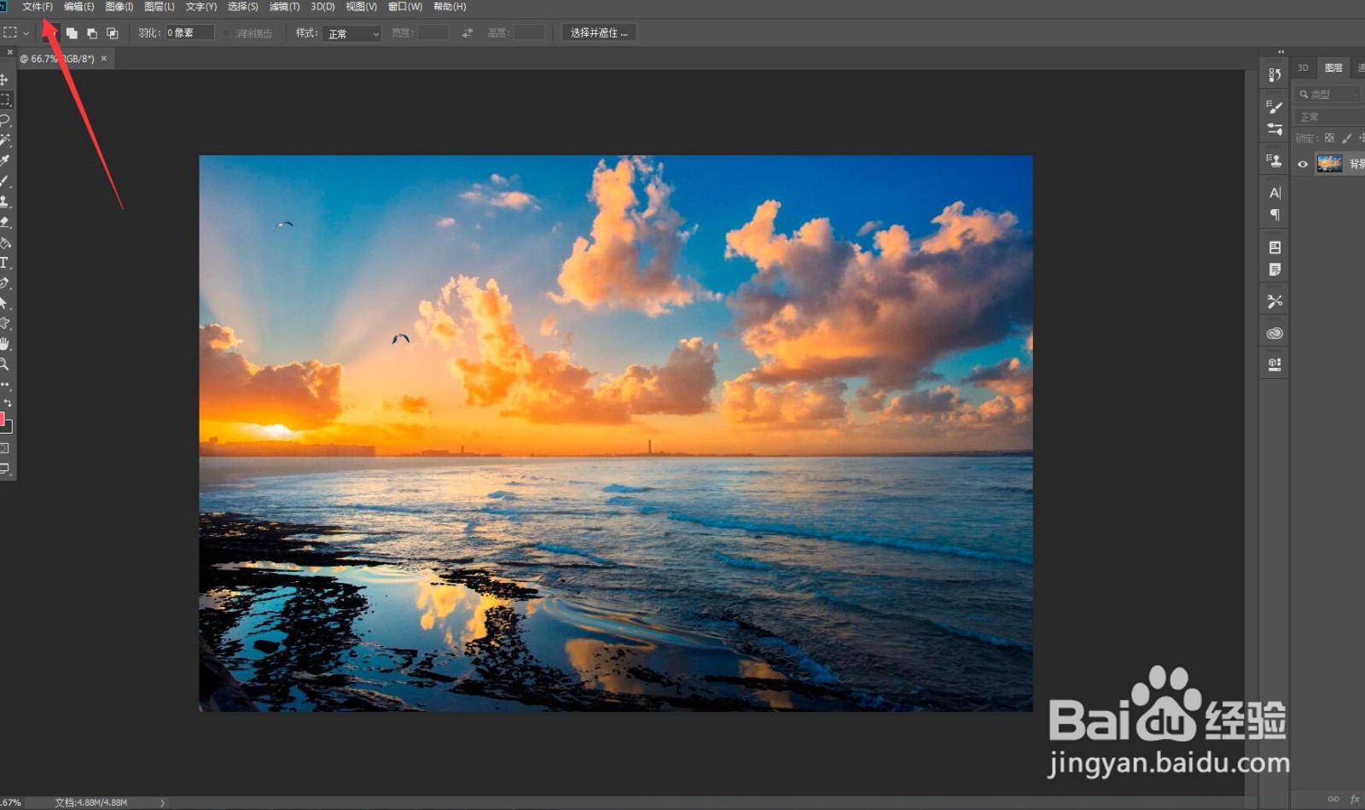Expand the collapsed panel dock arrows

pos(1281,52)
